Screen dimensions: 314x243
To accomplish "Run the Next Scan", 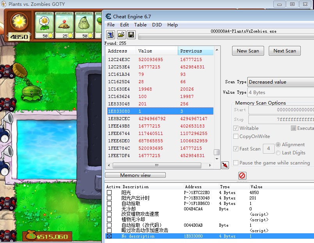I will 285,51.
